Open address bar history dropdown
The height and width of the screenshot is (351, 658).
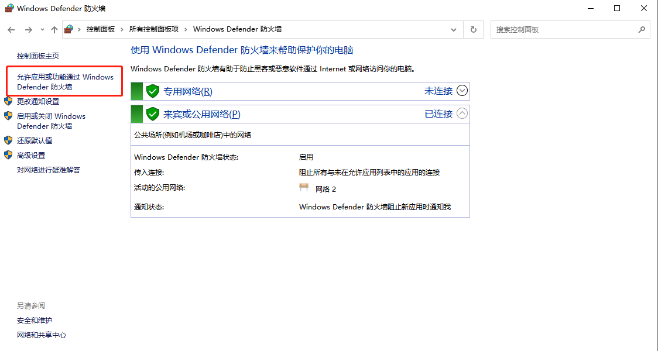[x=454, y=30]
